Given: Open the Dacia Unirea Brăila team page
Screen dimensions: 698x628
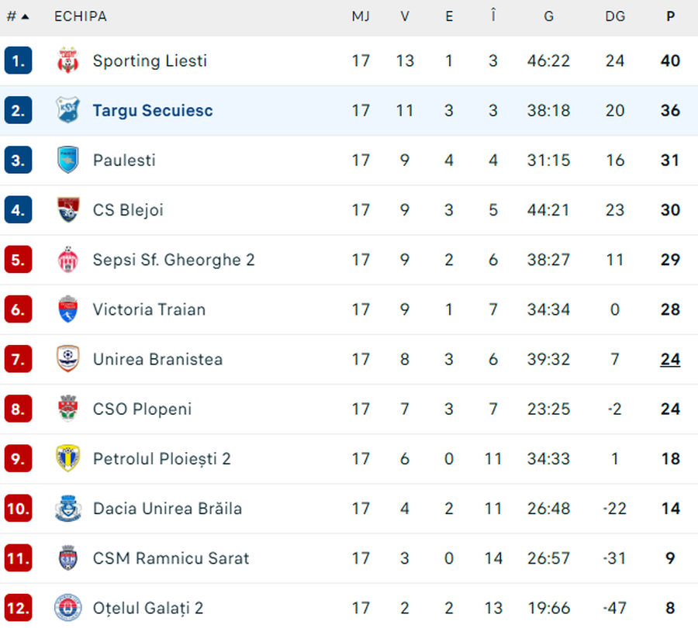Looking at the screenshot, I should point(168,509).
